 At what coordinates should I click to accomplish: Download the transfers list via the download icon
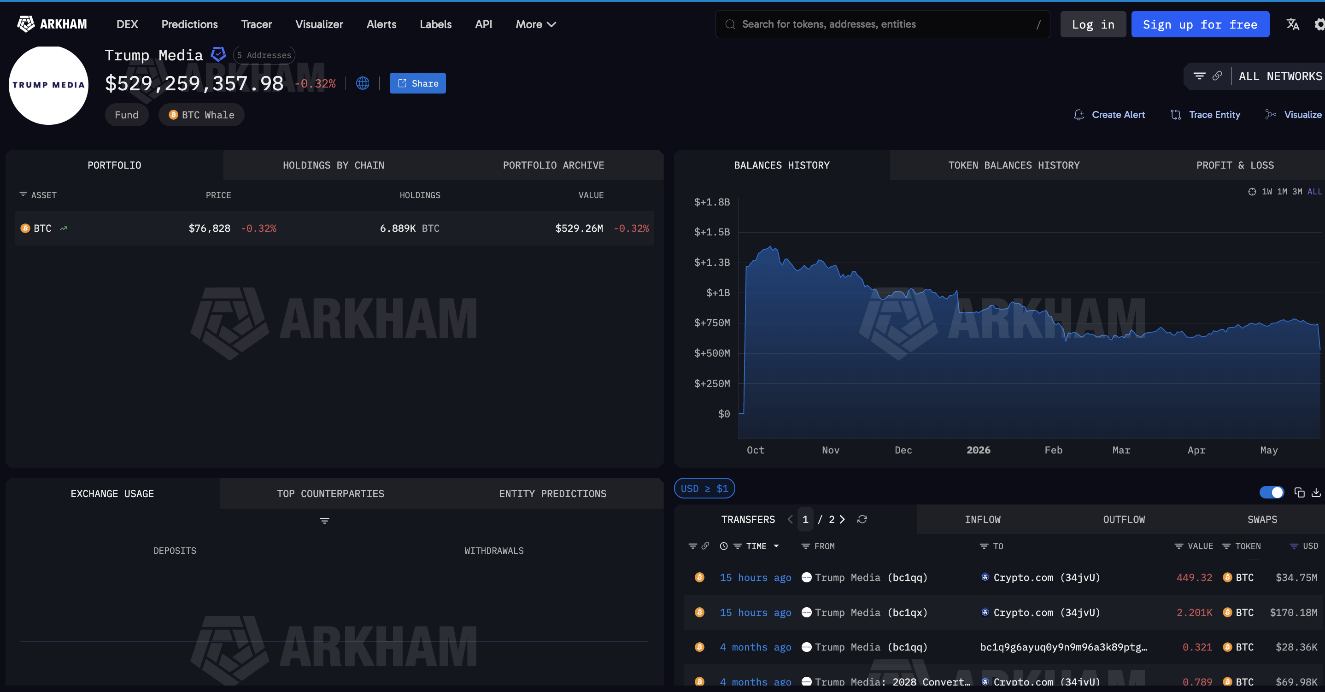[1316, 493]
